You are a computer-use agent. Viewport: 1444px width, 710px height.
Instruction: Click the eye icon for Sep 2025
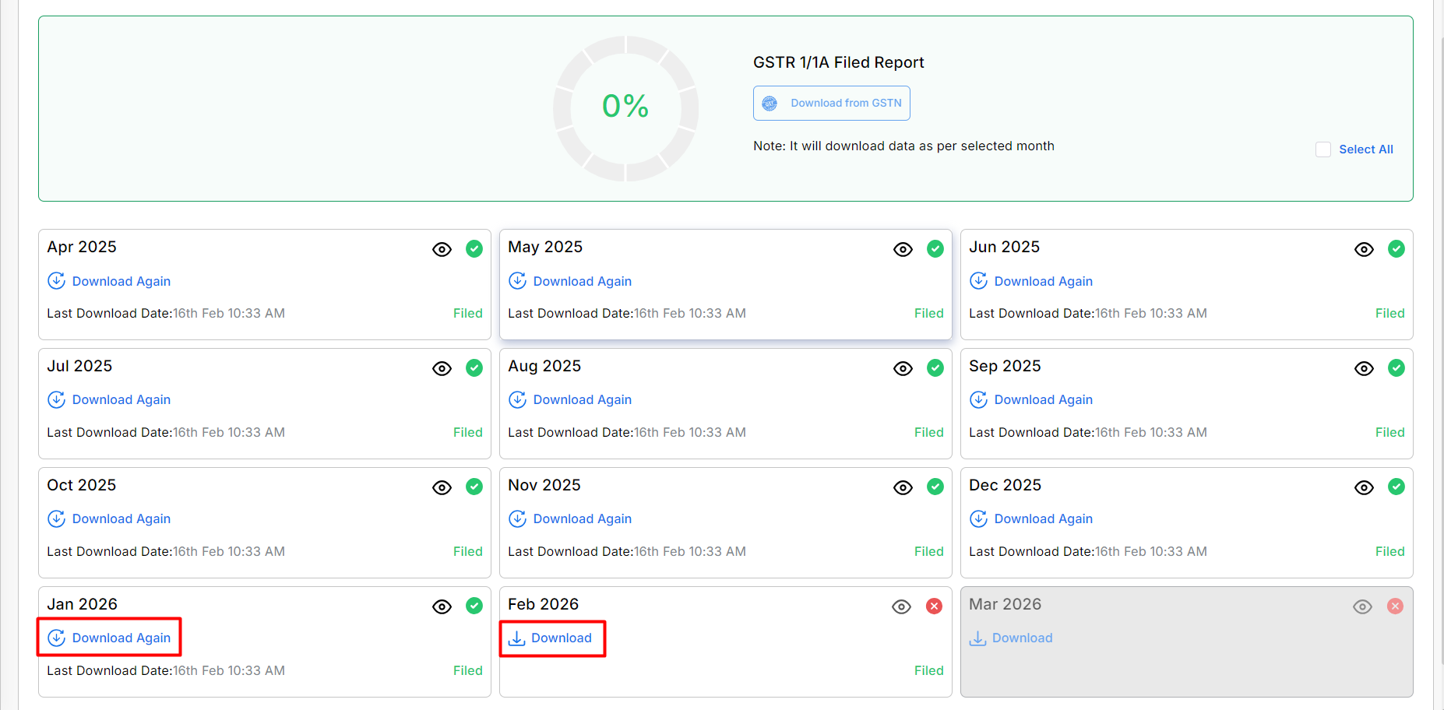[1364, 368]
